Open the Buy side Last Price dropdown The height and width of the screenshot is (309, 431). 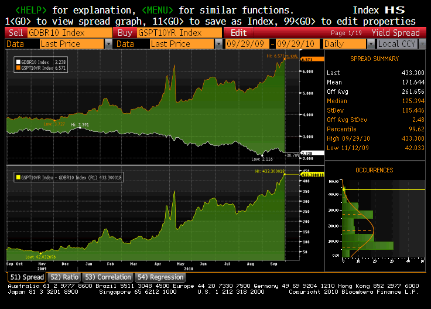[218, 44]
